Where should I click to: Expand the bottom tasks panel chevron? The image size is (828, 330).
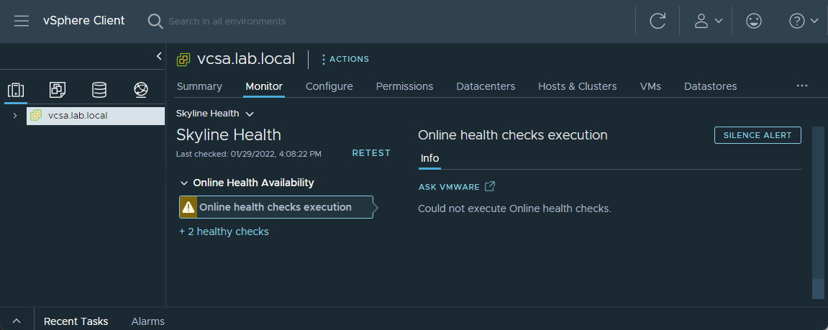(x=17, y=321)
